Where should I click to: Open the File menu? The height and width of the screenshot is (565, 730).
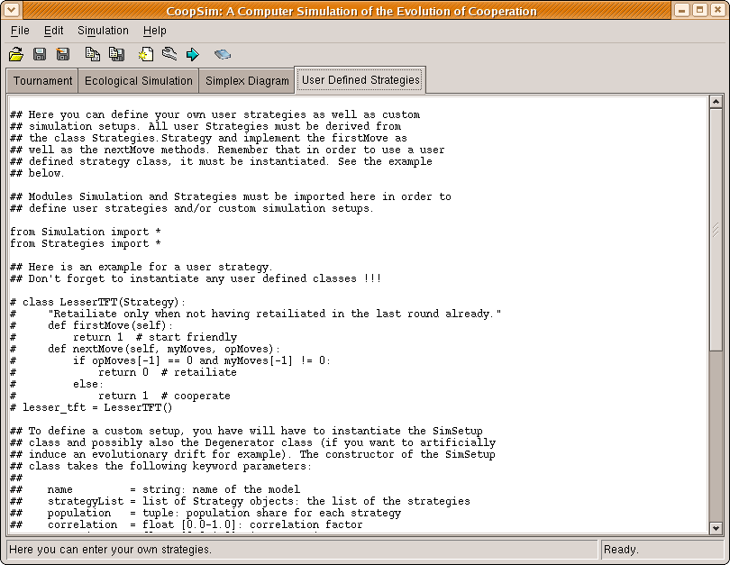pos(20,31)
